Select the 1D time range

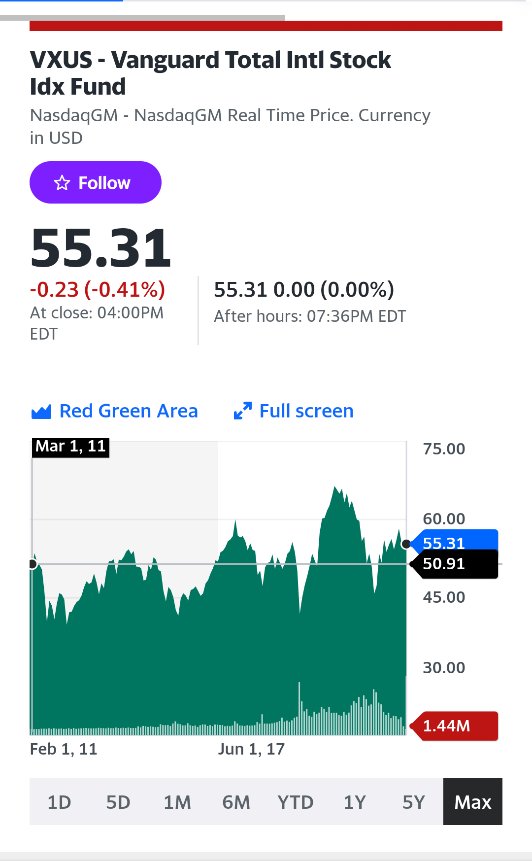(x=59, y=802)
